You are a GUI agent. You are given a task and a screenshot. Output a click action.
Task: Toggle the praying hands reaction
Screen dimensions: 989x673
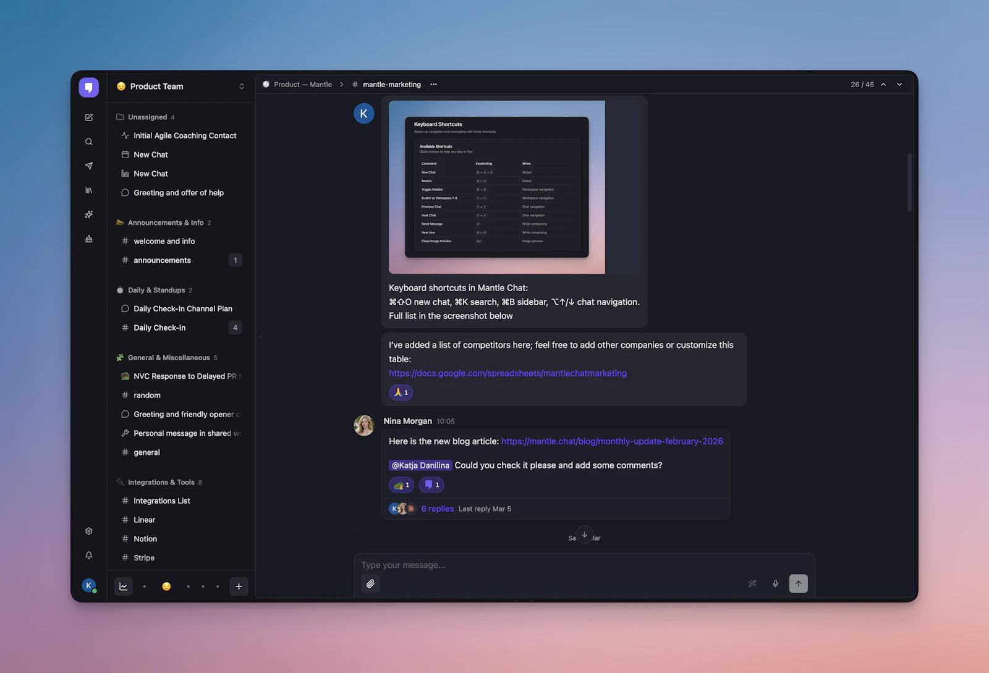(x=401, y=392)
